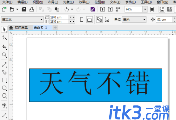The width and height of the screenshot is (176, 120).
Task: Select the Shape edit tool
Action: (x=4, y=38)
